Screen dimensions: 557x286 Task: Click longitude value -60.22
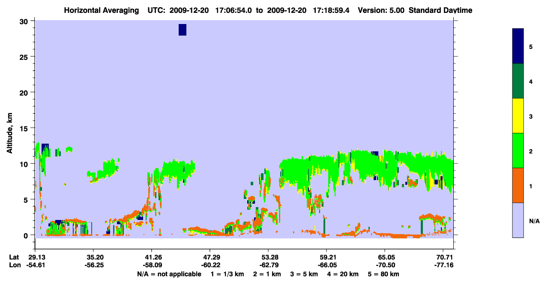[210, 265]
